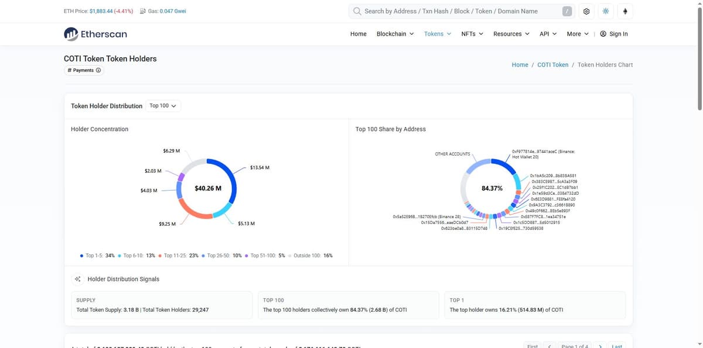Click the TOP 1 signal card
The image size is (703, 348).
coord(534,305)
